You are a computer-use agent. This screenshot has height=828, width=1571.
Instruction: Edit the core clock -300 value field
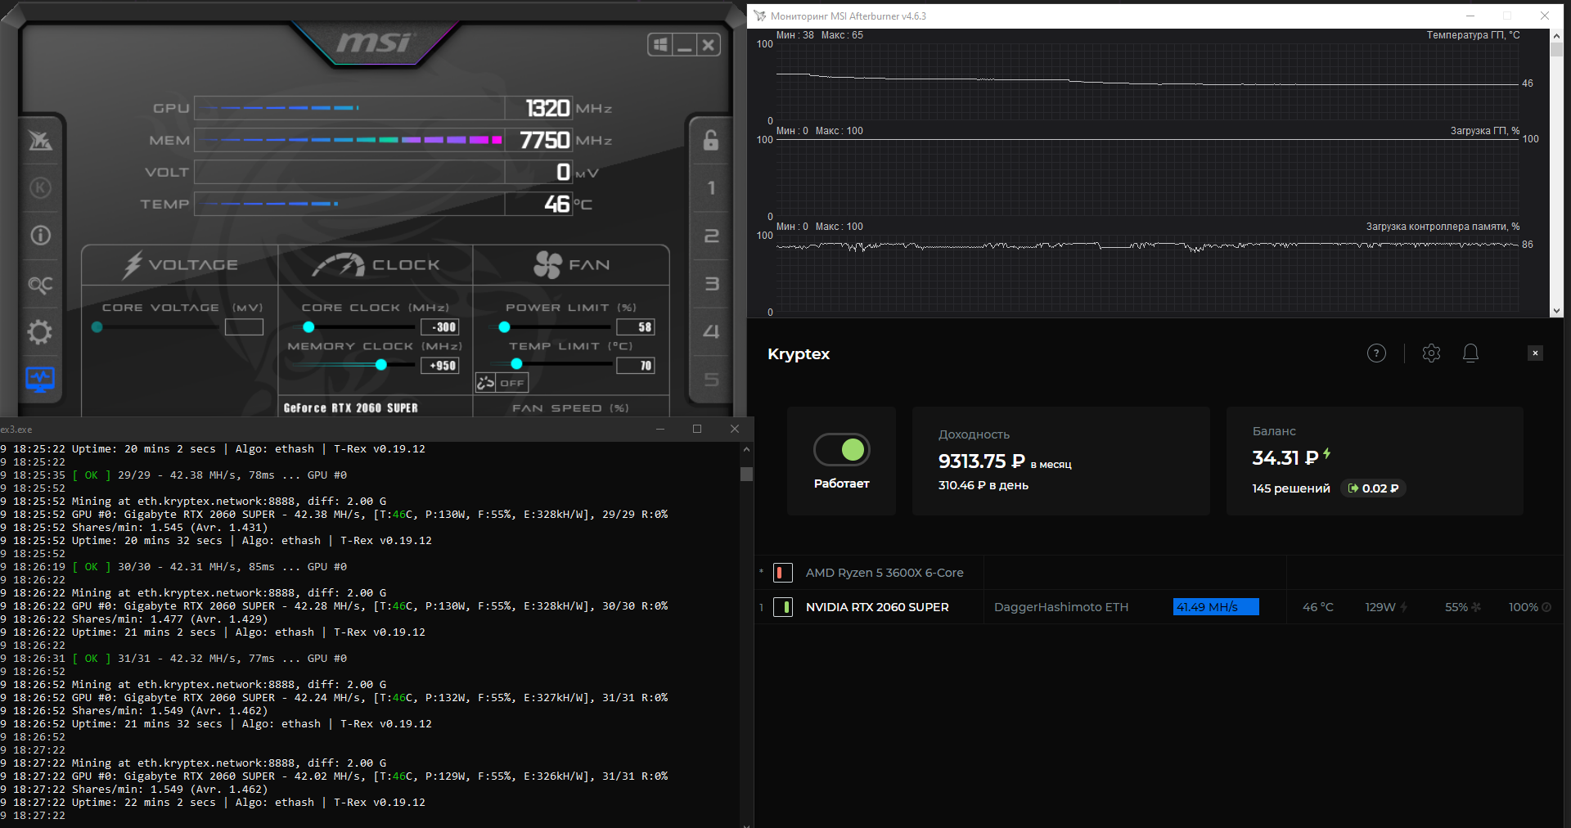pyautogui.click(x=440, y=327)
